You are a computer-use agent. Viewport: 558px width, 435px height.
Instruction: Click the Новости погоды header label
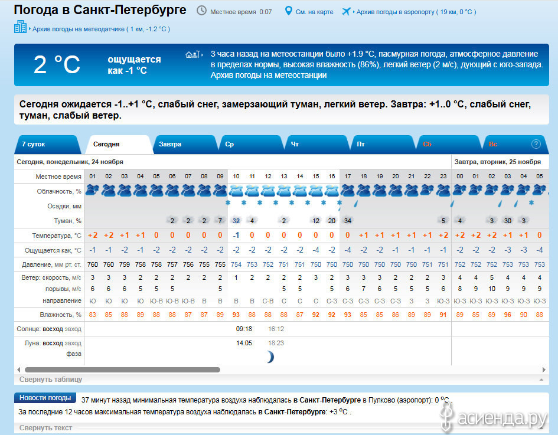tap(45, 398)
